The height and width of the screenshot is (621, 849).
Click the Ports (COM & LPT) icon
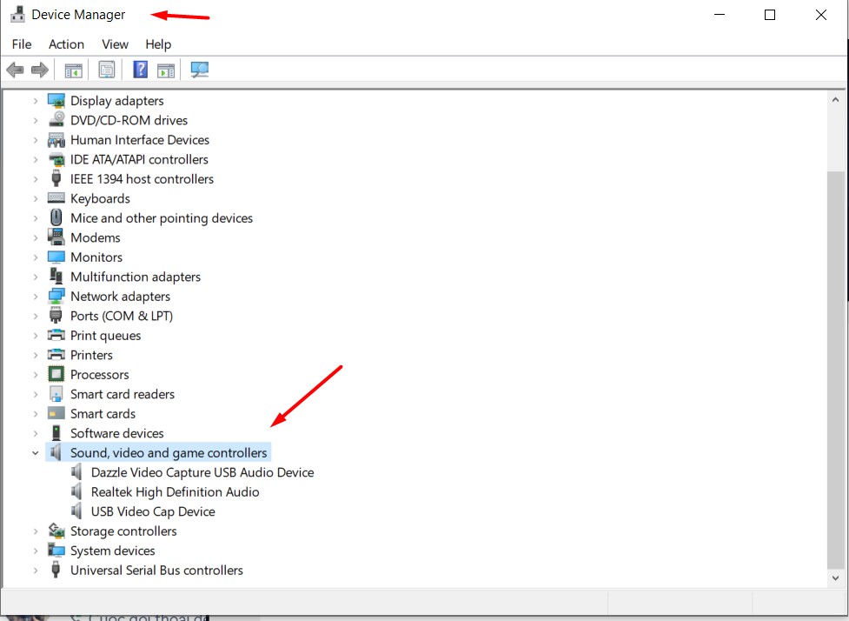(x=56, y=316)
